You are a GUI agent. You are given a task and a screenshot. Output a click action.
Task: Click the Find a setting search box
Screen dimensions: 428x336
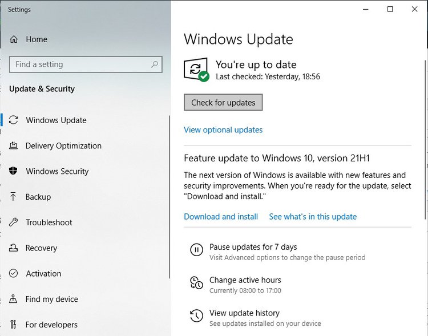coord(86,64)
